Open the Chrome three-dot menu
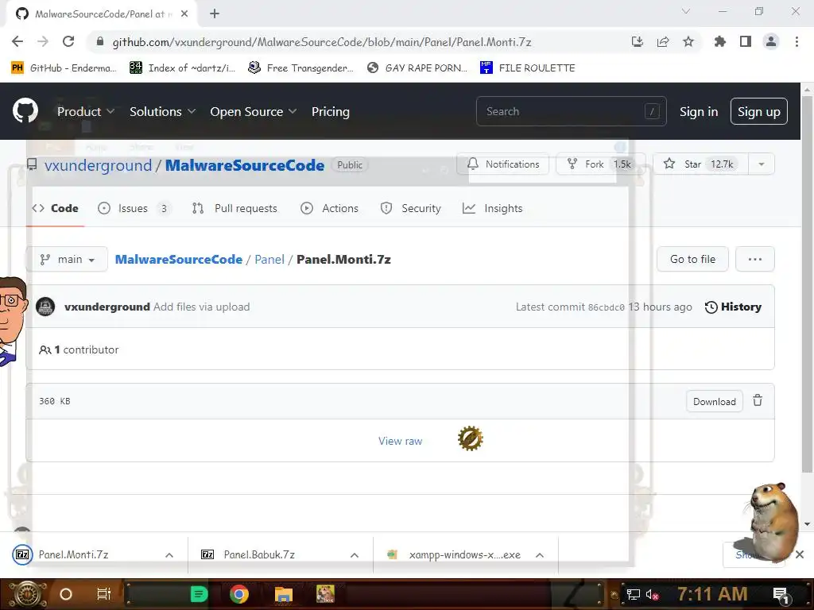Image resolution: width=814 pixels, height=610 pixels. coord(797,41)
